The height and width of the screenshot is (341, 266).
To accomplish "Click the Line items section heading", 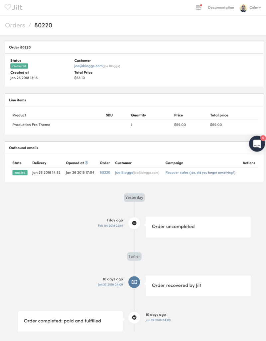I will (17, 100).
